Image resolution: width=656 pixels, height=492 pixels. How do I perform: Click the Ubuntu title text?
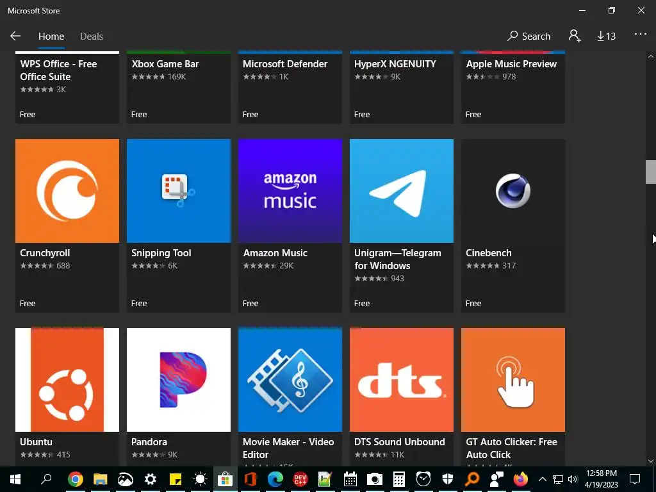tap(37, 442)
